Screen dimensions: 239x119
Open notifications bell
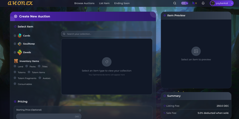coord(203,3)
